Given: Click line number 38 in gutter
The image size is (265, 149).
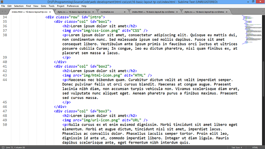Looking at the screenshot, I should pos(5,35).
